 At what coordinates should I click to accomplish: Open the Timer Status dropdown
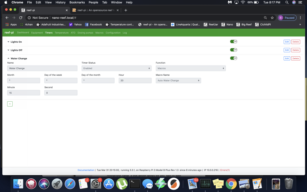pyautogui.click(x=116, y=68)
